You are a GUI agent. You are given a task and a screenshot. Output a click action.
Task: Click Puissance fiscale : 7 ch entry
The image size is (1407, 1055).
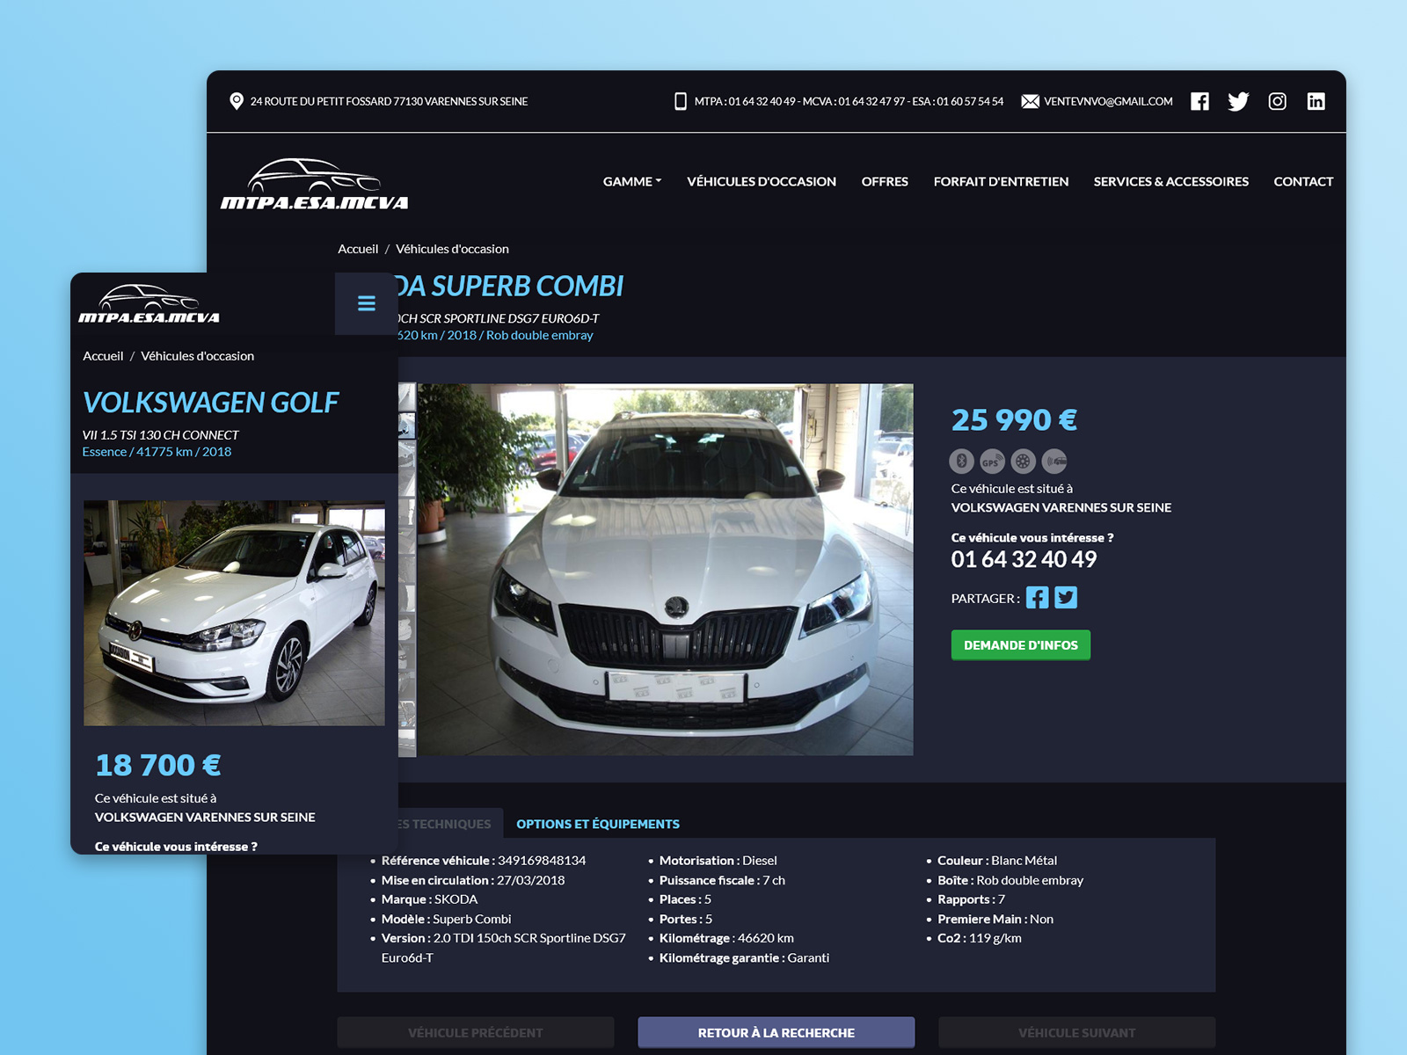pos(722,880)
